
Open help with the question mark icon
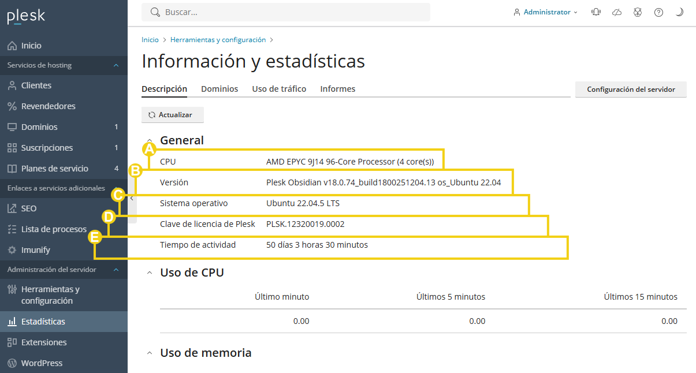658,12
